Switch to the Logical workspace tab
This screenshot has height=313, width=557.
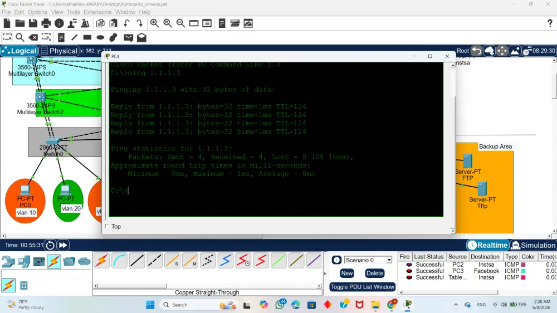click(19, 51)
